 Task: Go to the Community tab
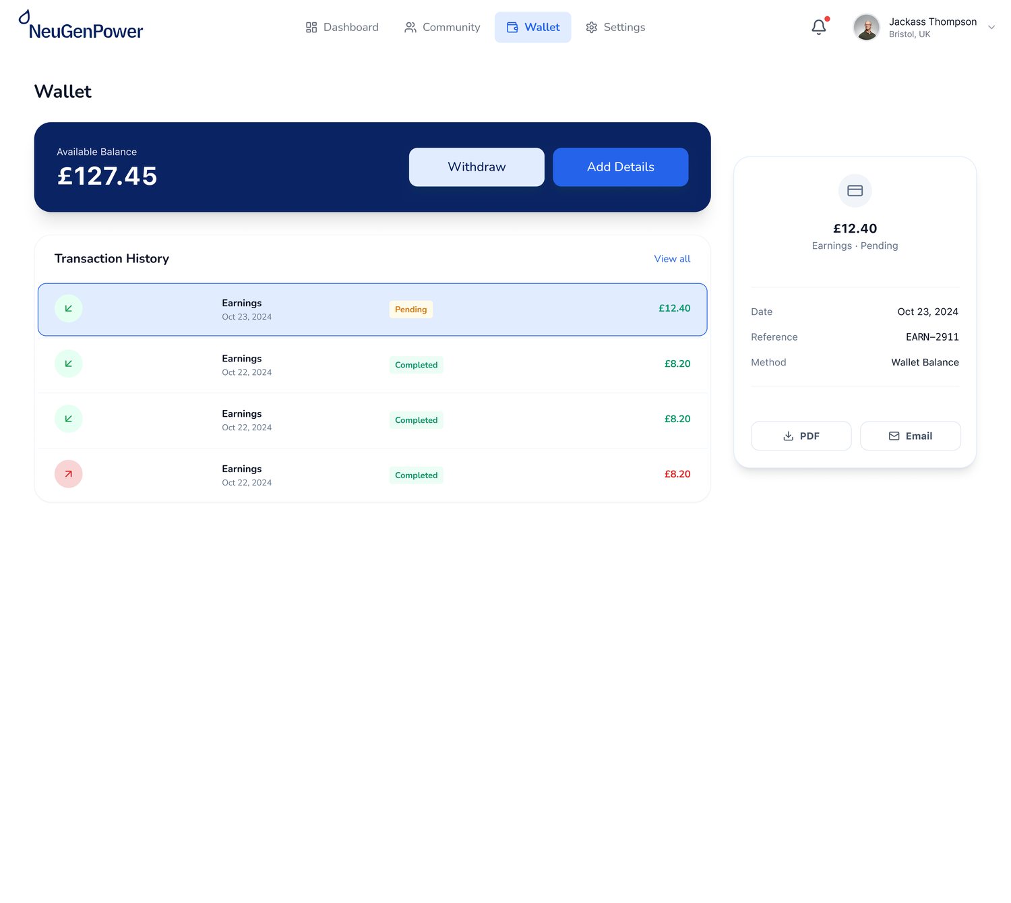[442, 27]
